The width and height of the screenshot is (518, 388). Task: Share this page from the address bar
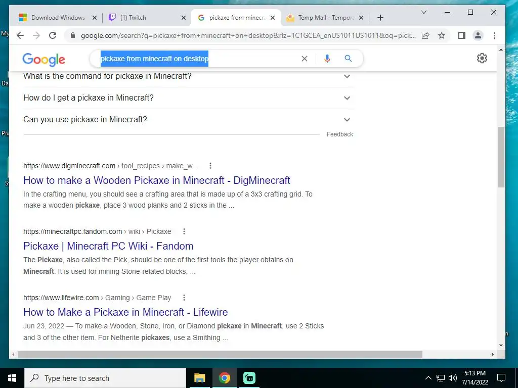tap(425, 36)
